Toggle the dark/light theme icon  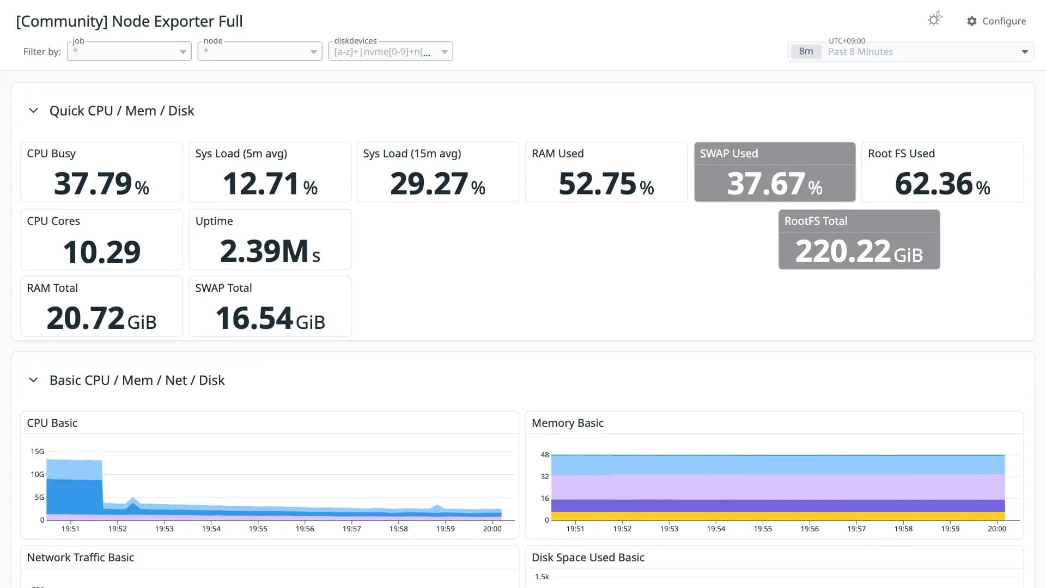coord(935,20)
